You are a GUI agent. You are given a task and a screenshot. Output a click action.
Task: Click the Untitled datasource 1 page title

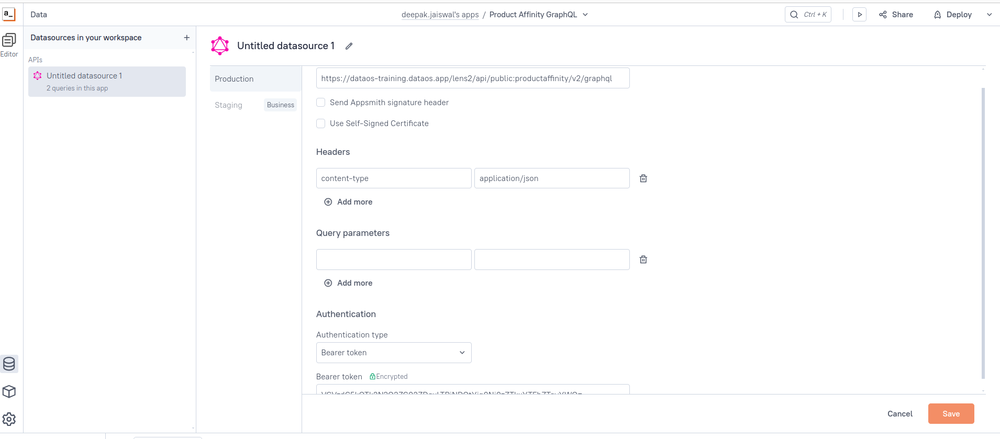(286, 46)
